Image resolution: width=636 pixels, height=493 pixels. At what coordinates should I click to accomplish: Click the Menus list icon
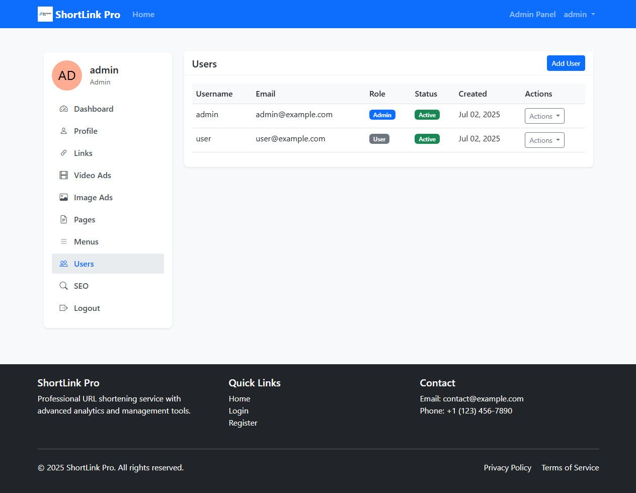point(63,241)
